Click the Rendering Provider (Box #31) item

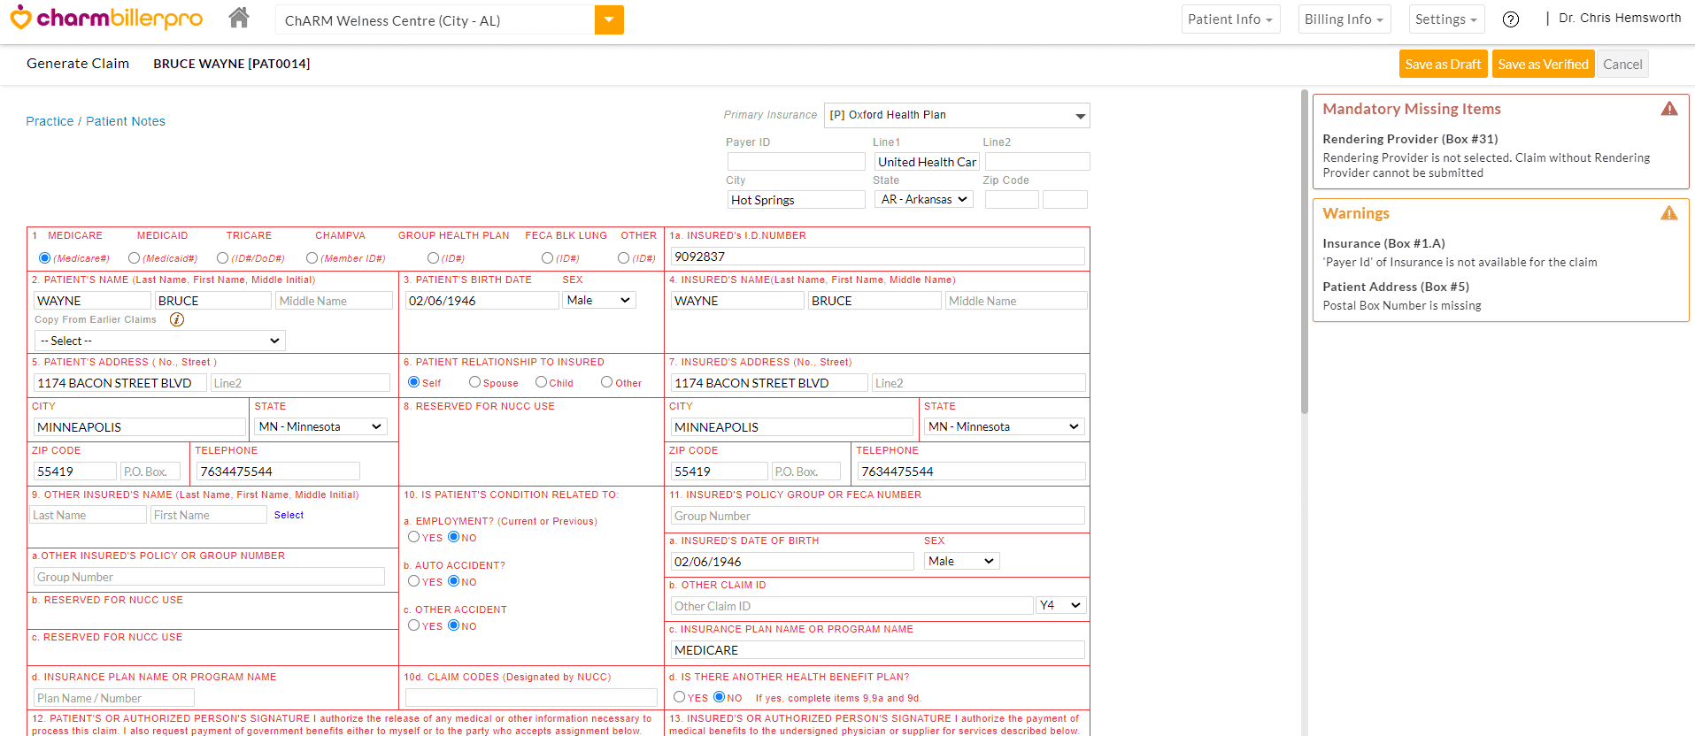pos(1410,139)
